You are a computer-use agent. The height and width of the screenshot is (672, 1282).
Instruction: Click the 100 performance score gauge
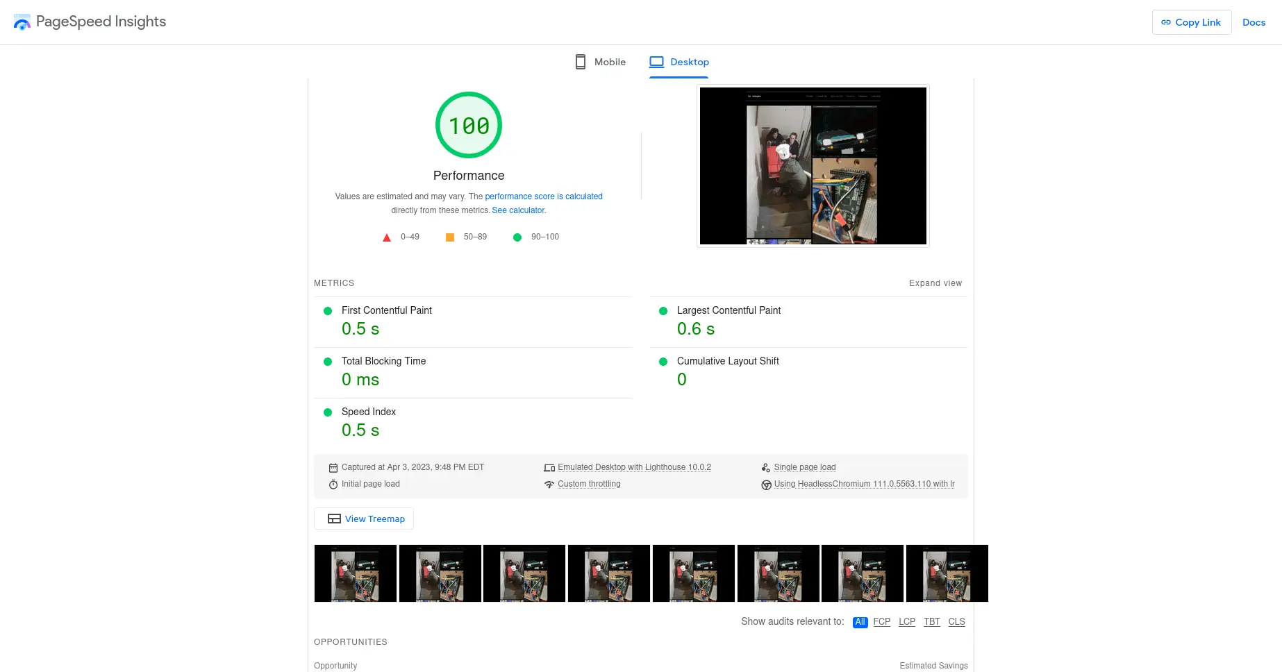[x=469, y=125]
